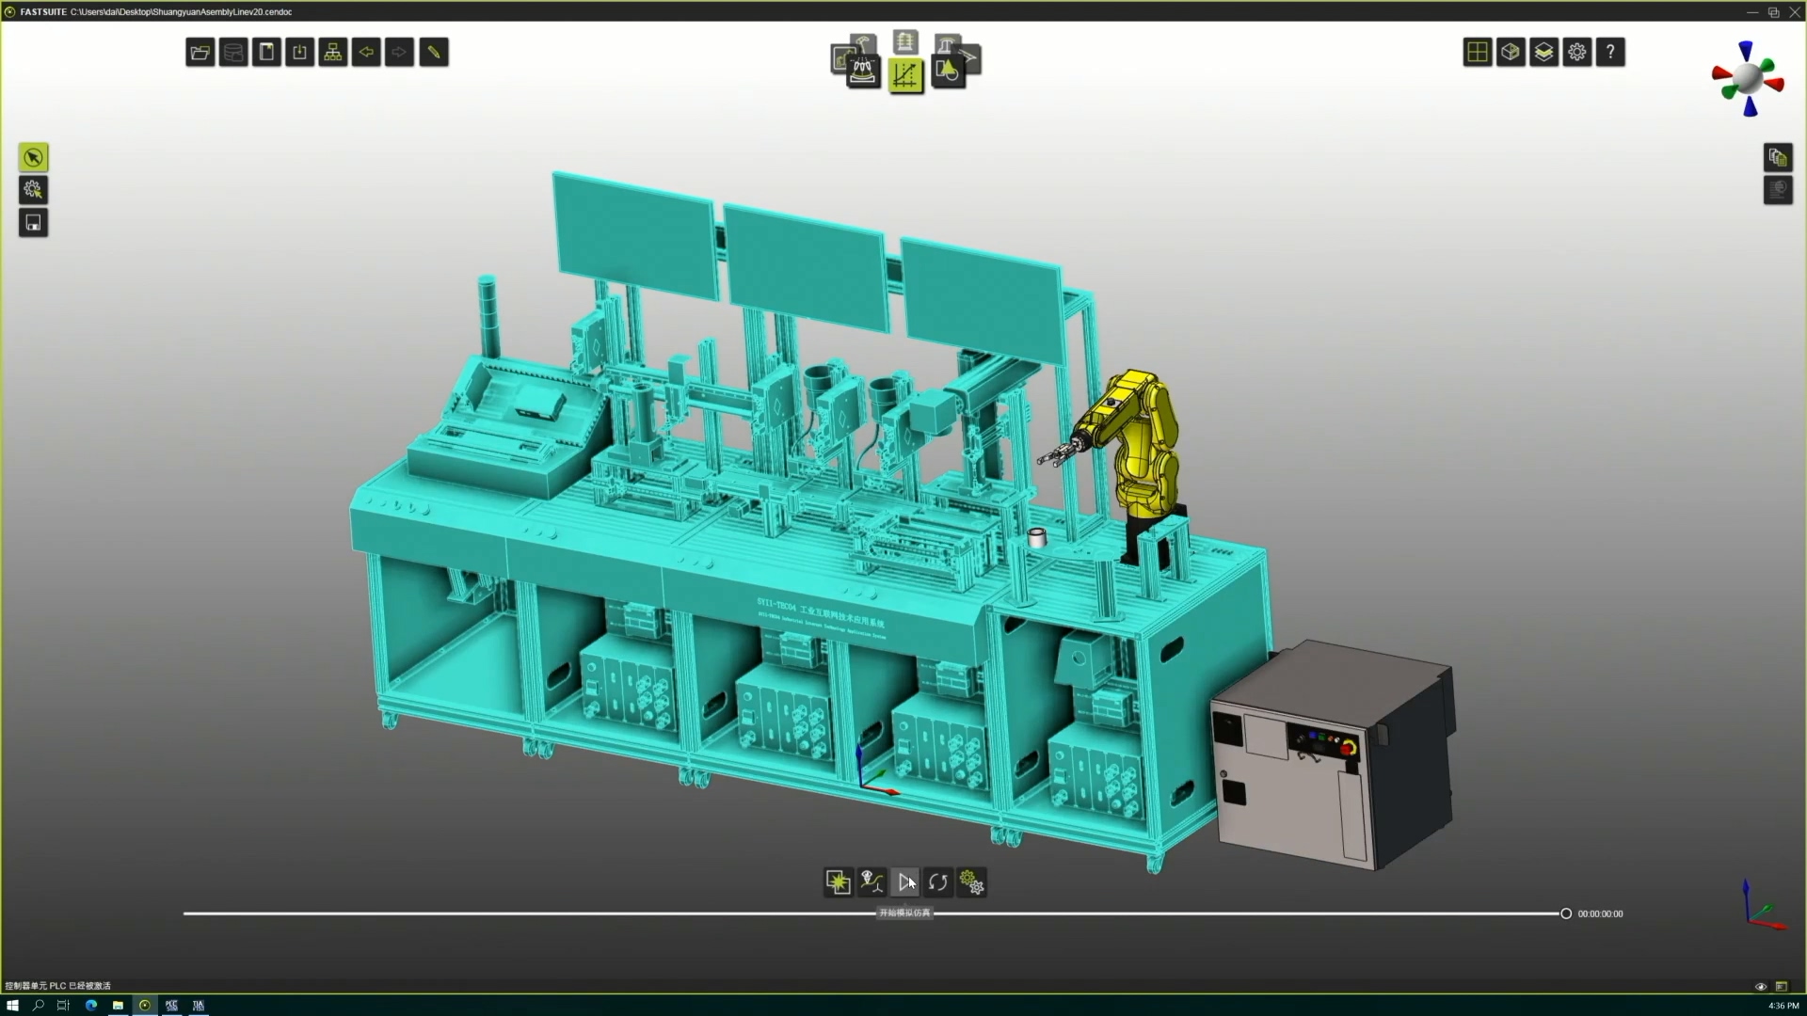Select the highlighted green graph workbench icon

tap(905, 75)
